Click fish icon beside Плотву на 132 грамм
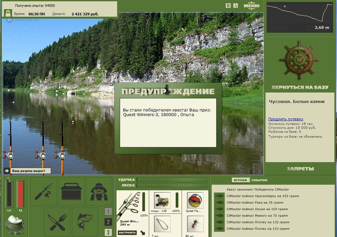 pos(219,222)
